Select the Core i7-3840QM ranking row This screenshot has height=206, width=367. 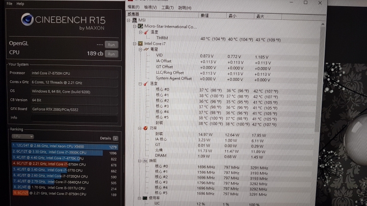click(x=65, y=182)
